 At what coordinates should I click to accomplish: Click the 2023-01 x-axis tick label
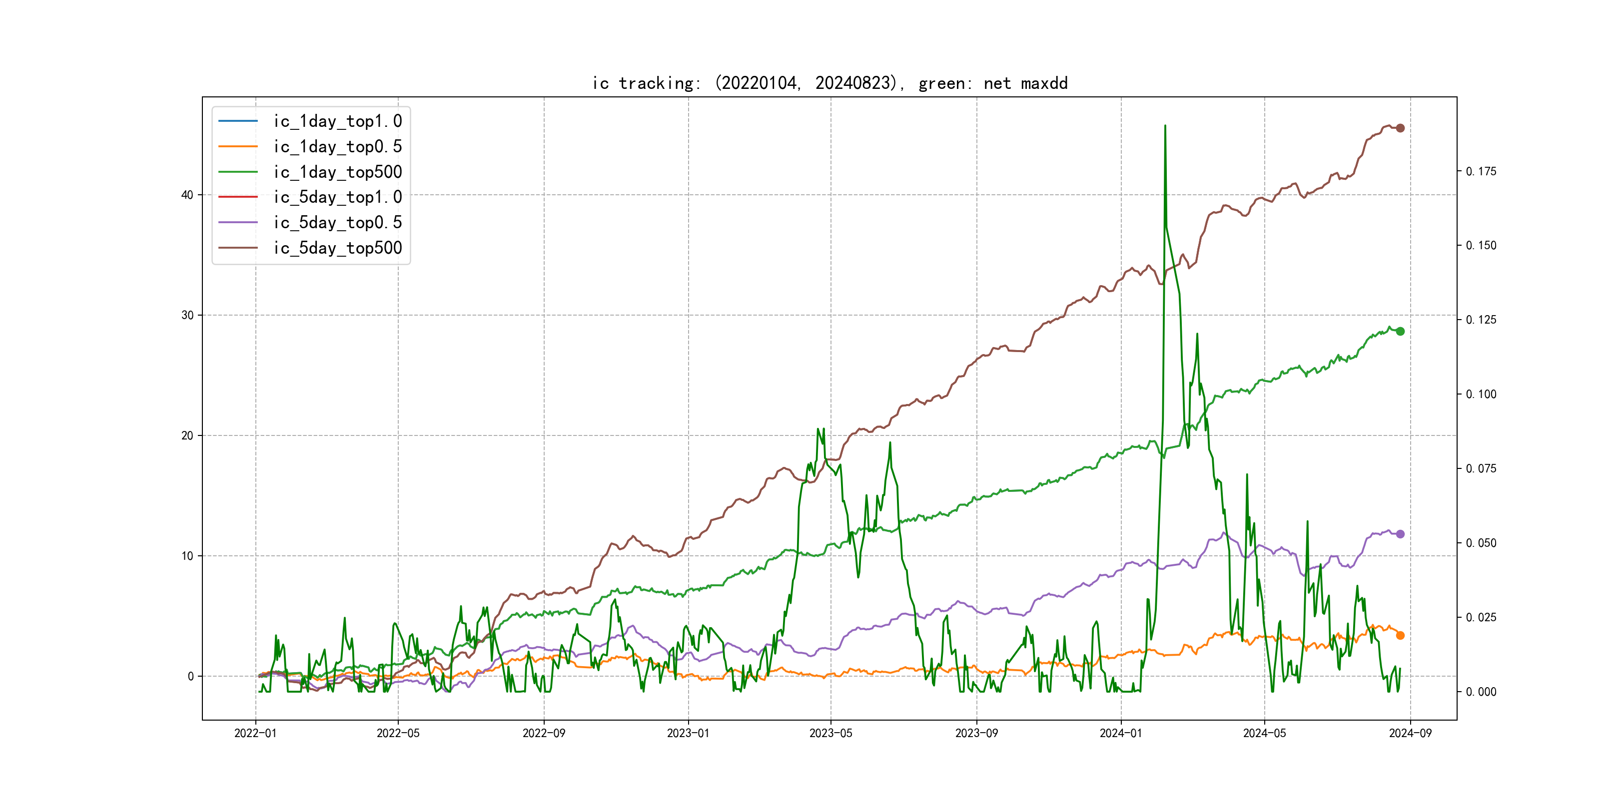pyautogui.click(x=688, y=733)
